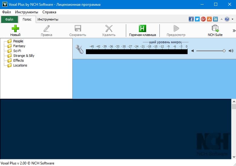Screen dimensions: 236x166
Task: Click the Горячая клавиша hotkey icon
Action: click(x=142, y=29)
